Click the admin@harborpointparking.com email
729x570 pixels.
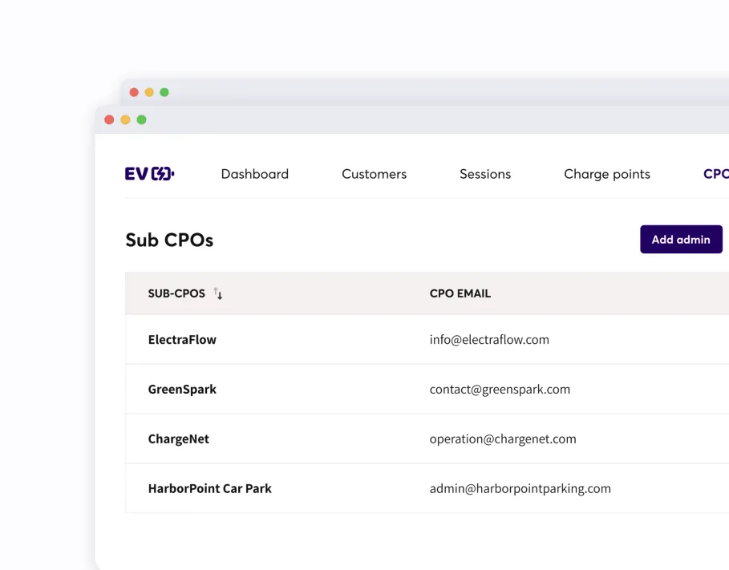tap(520, 489)
